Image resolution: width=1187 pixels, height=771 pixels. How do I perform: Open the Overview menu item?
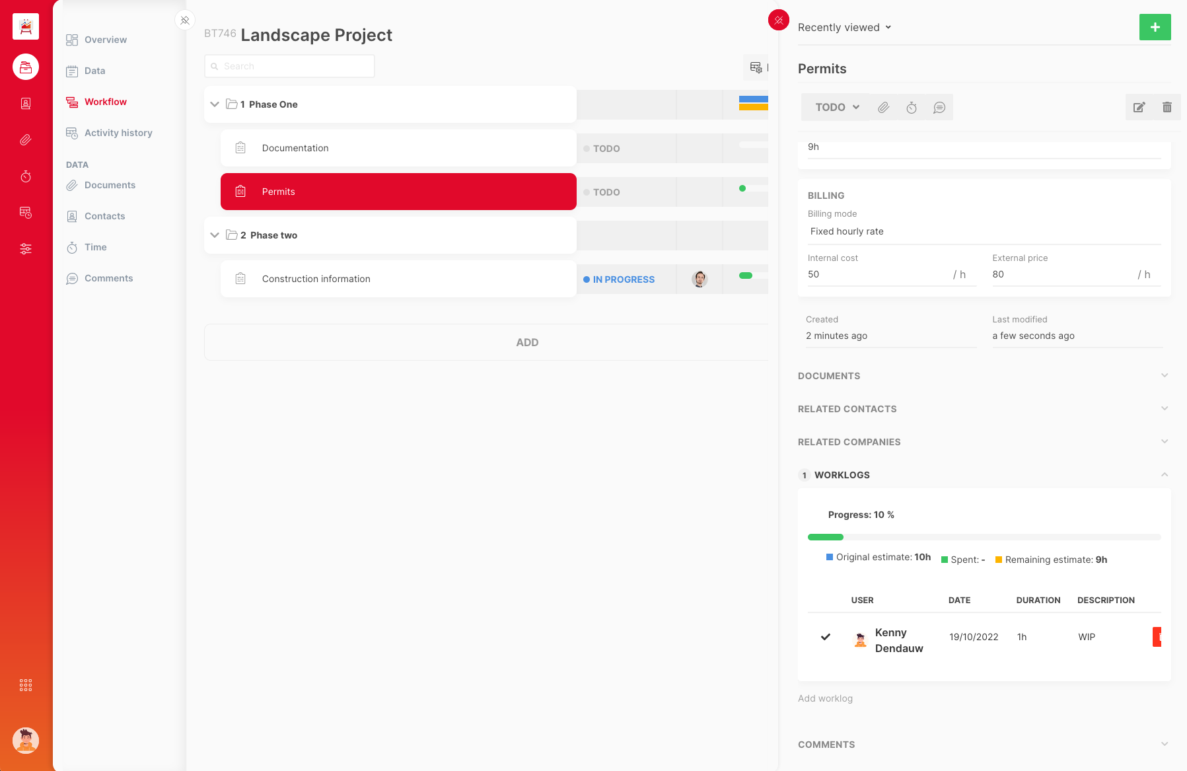tap(105, 40)
